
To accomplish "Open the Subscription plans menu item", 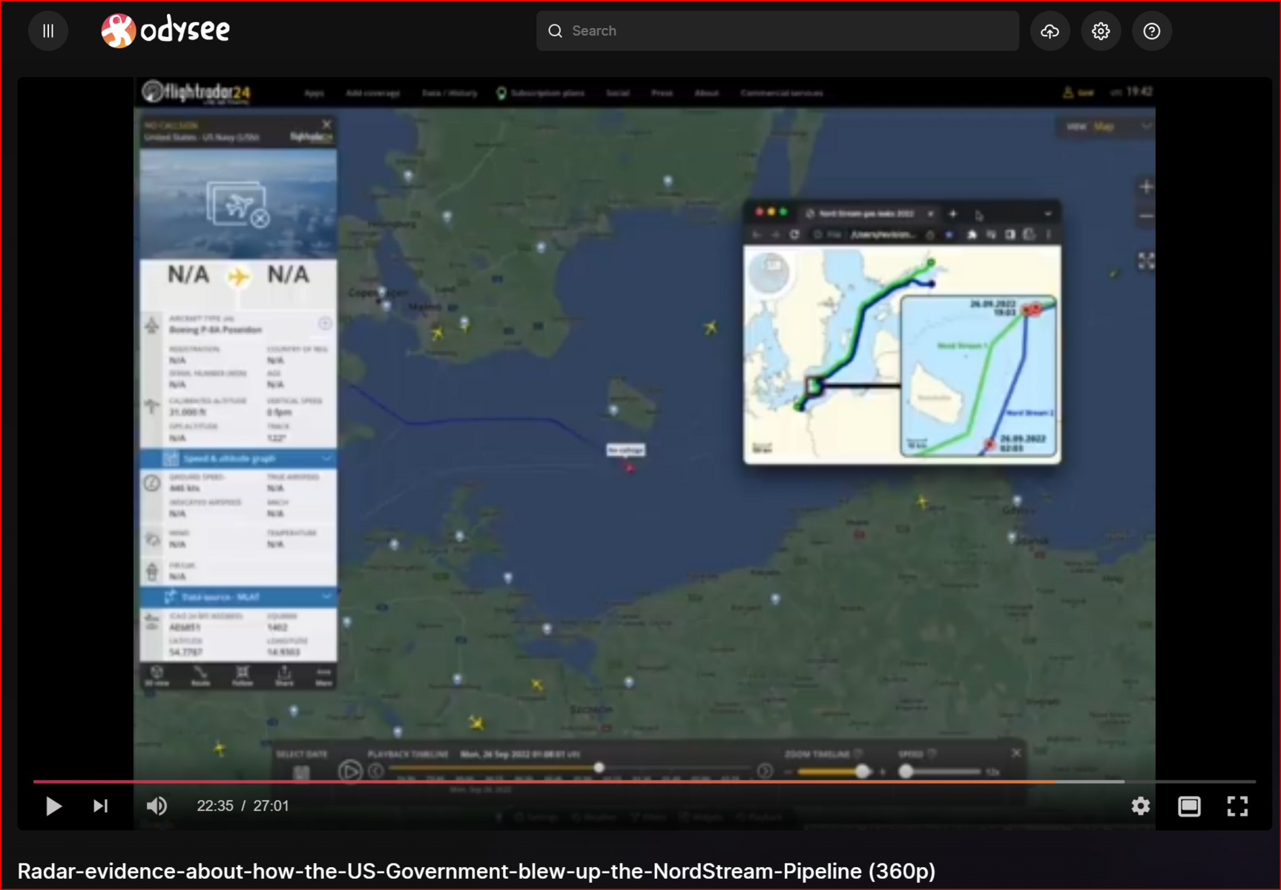I will (x=547, y=93).
